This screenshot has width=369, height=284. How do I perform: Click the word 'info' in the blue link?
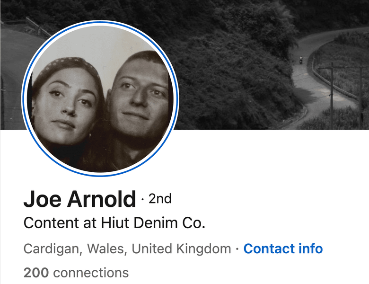coord(311,248)
